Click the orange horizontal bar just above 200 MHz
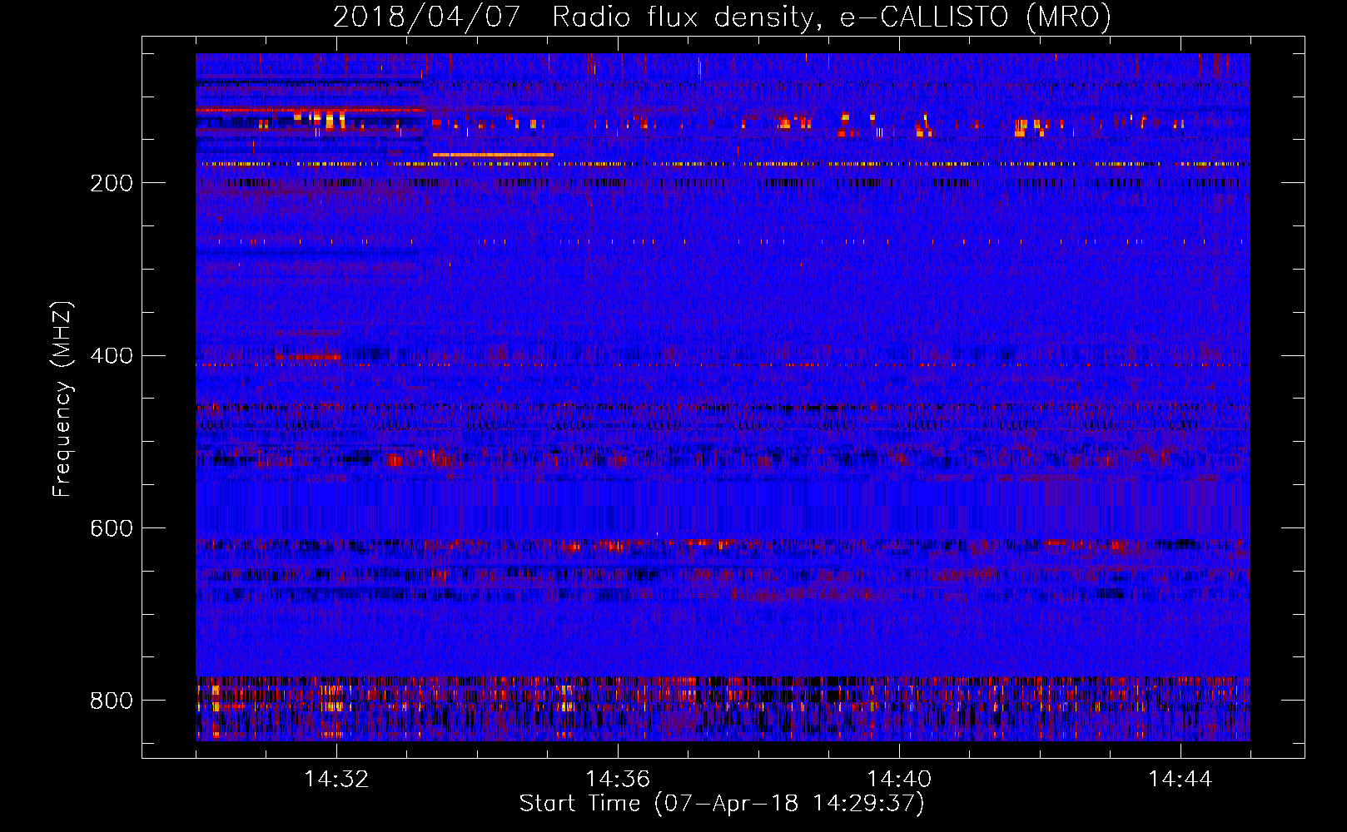Image resolution: width=1347 pixels, height=832 pixels. point(493,155)
